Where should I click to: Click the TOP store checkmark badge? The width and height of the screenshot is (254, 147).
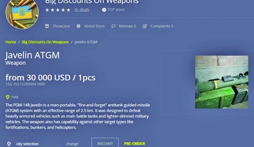point(104,10)
